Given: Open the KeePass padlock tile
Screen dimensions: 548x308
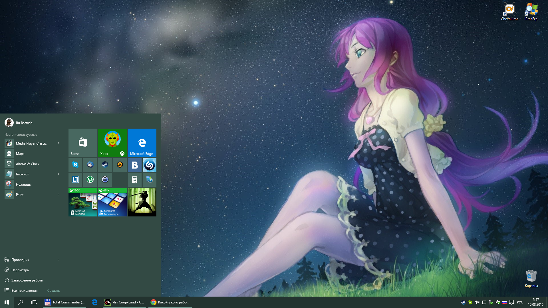Looking at the screenshot, I should (x=105, y=180).
